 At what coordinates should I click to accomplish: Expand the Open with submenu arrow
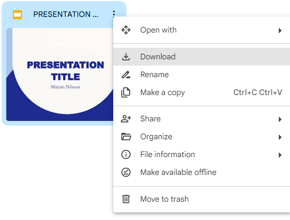coord(280,30)
